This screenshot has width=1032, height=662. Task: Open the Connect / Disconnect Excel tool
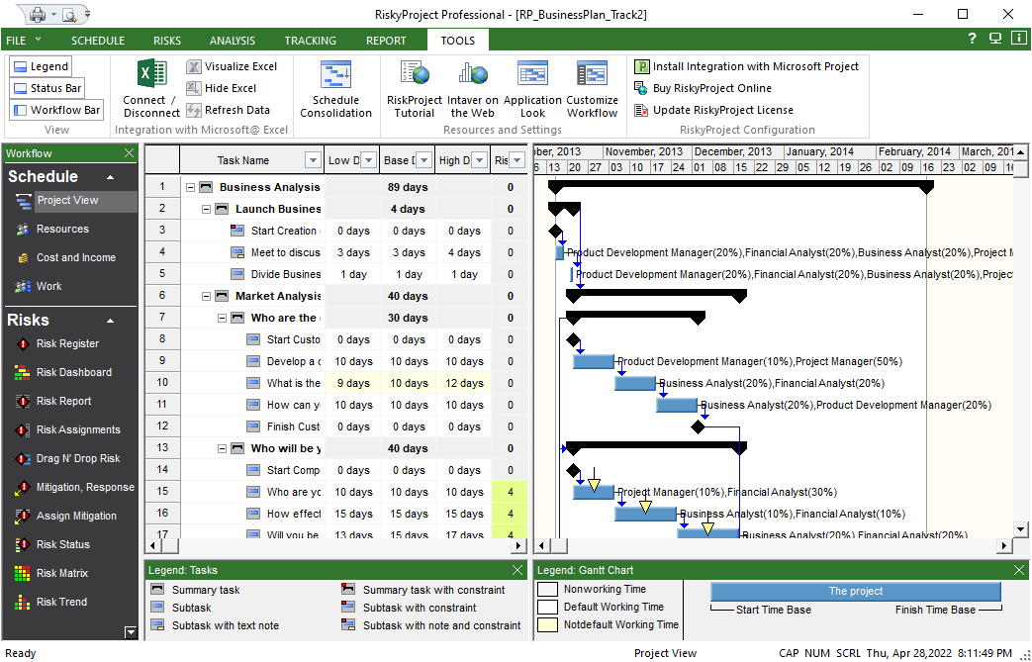coord(151,89)
